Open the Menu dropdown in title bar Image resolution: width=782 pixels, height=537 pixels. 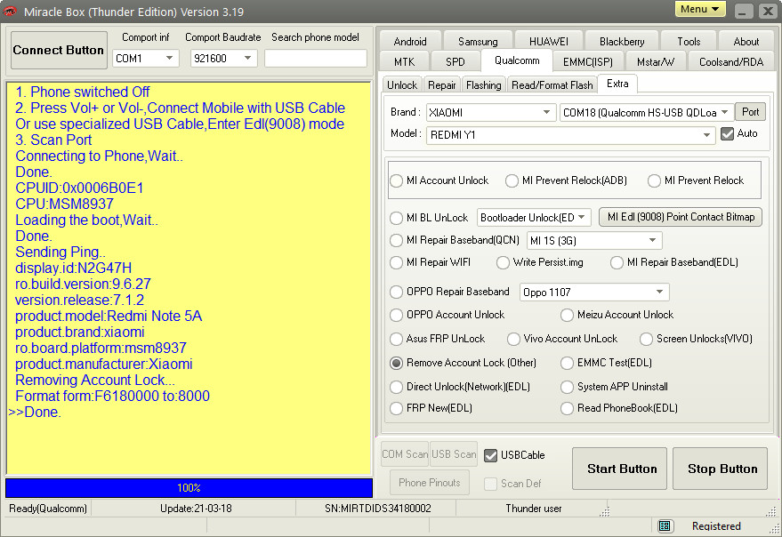[700, 10]
